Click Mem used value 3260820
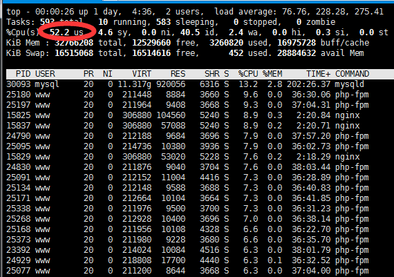The image size is (394, 277). pyautogui.click(x=227, y=43)
